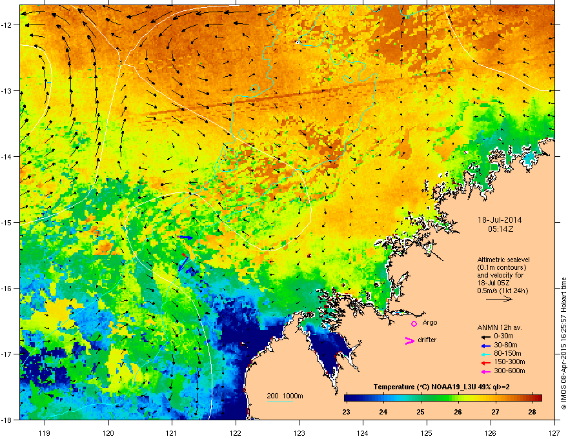Click the 300-600m depth label
The width and height of the screenshot is (568, 439).
pyautogui.click(x=509, y=371)
